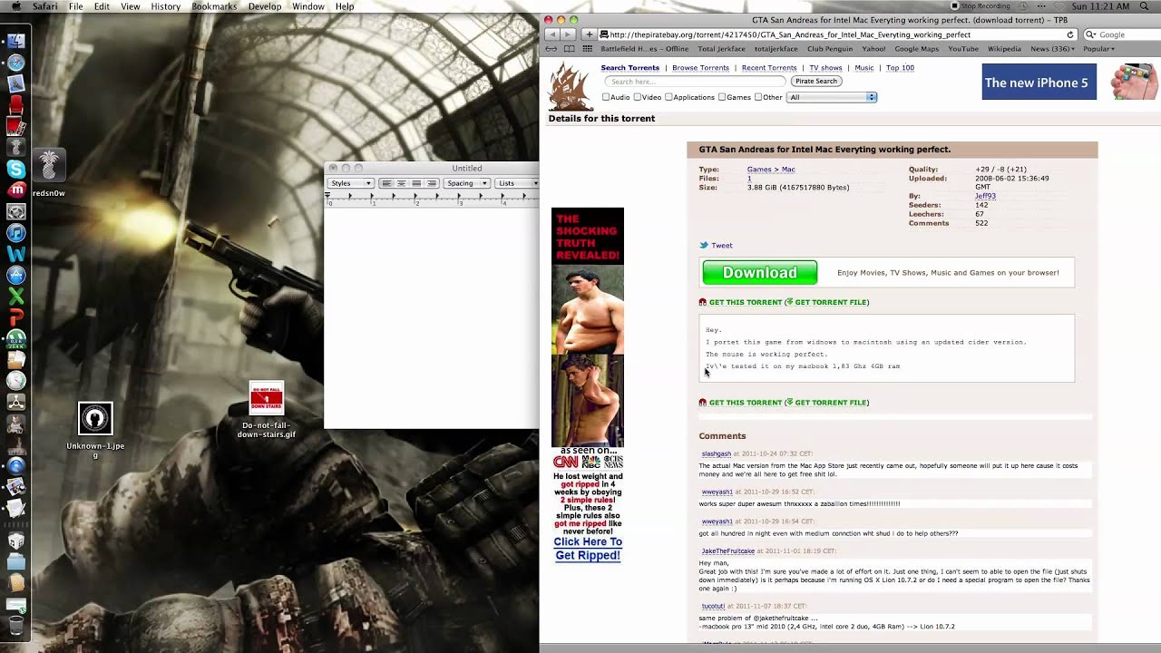The image size is (1161, 653).
Task: Open uploader Jeff93 profile link
Action: (985, 196)
